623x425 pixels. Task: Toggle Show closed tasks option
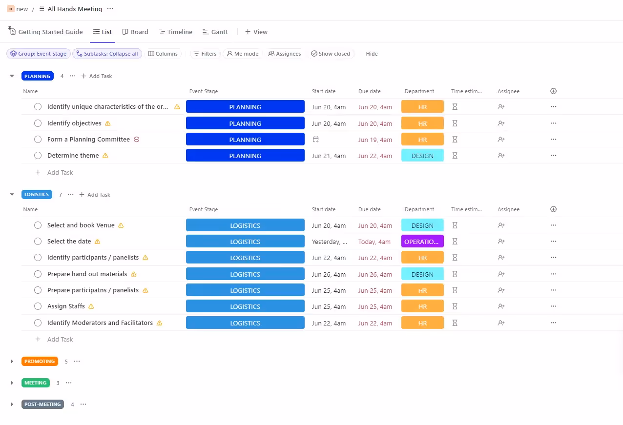click(x=331, y=54)
